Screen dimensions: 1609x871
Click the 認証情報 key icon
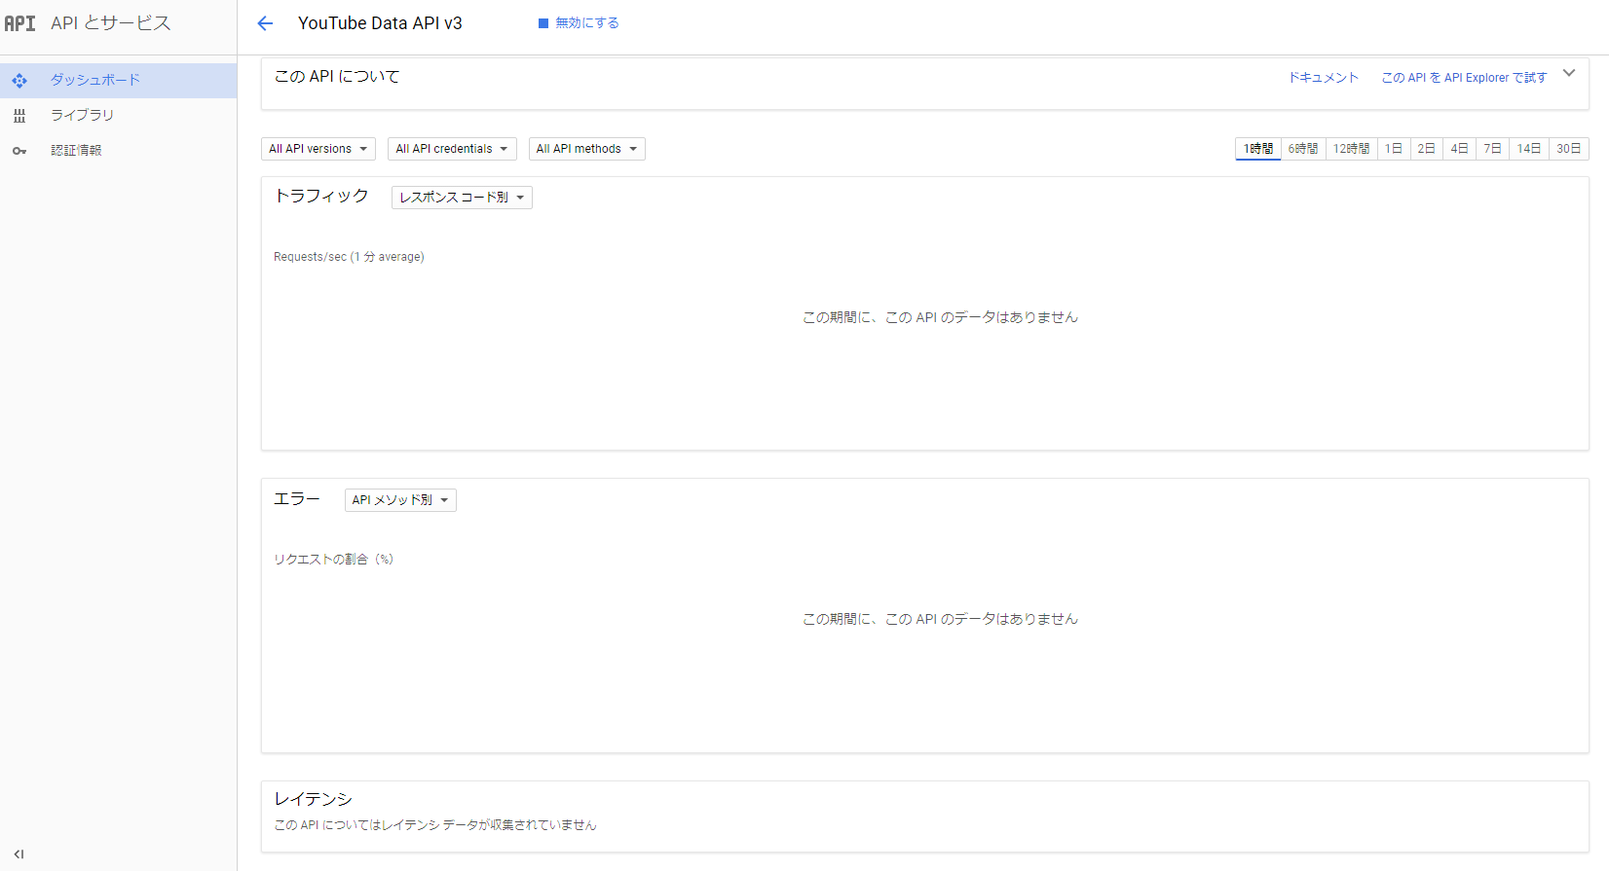point(19,151)
